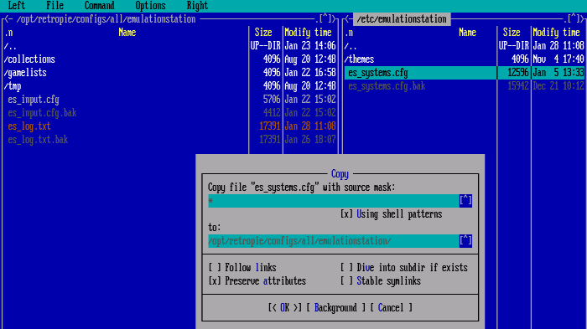Click right panel forward arrow '>'
This screenshot has height=329, width=587.
(583, 18)
